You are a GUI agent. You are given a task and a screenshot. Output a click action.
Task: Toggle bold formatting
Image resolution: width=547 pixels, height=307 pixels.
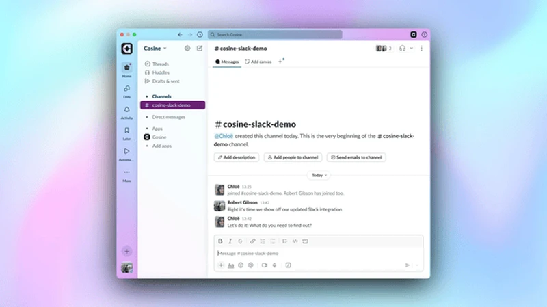click(x=220, y=241)
